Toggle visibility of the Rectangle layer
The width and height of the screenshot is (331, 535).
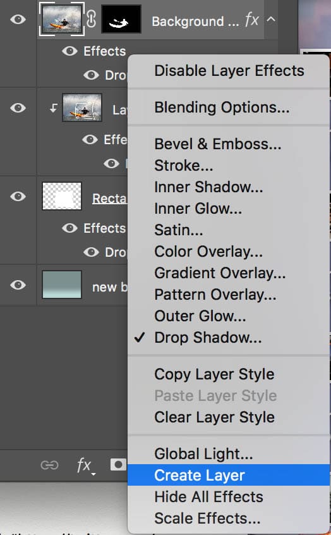(18, 196)
